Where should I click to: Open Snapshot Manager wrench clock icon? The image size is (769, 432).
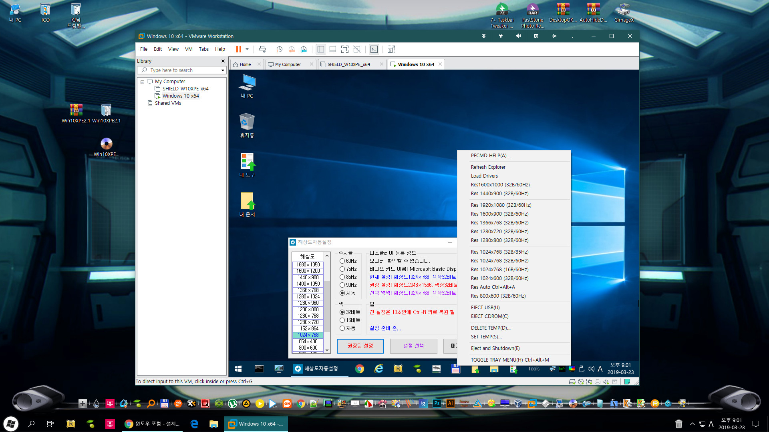coord(304,49)
